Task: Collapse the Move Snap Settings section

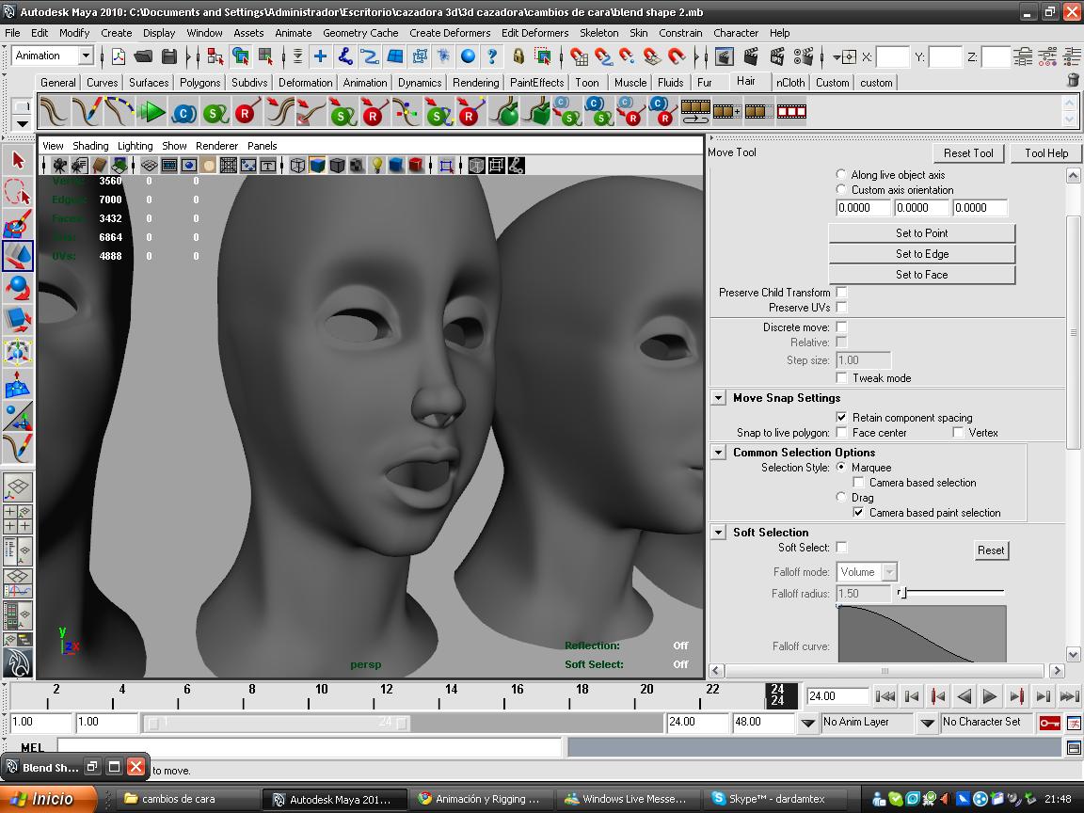Action: tap(718, 398)
